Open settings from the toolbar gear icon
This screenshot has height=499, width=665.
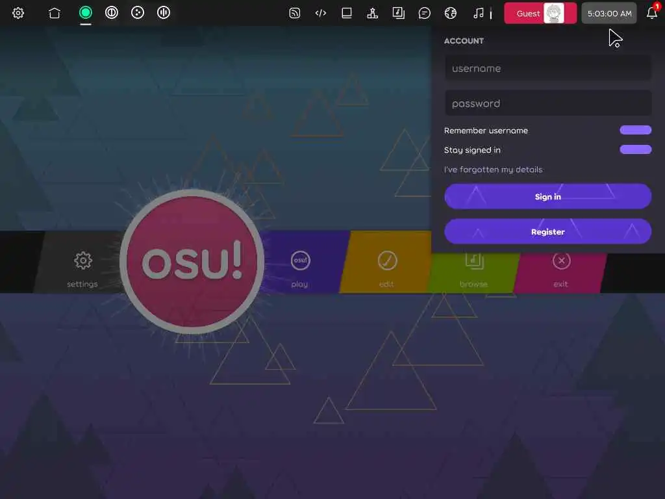tap(18, 13)
